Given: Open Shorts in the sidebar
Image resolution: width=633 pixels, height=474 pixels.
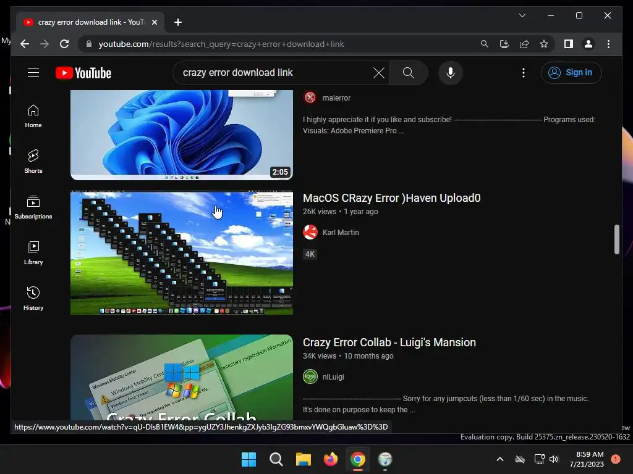Looking at the screenshot, I should pyautogui.click(x=33, y=162).
